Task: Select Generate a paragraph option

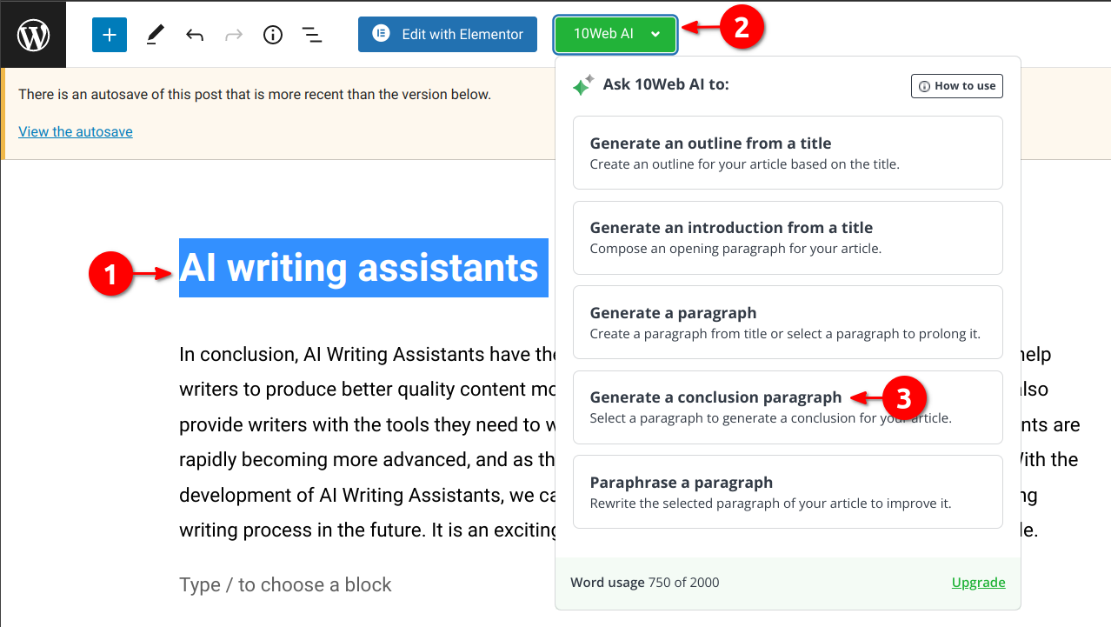Action: pos(787,322)
